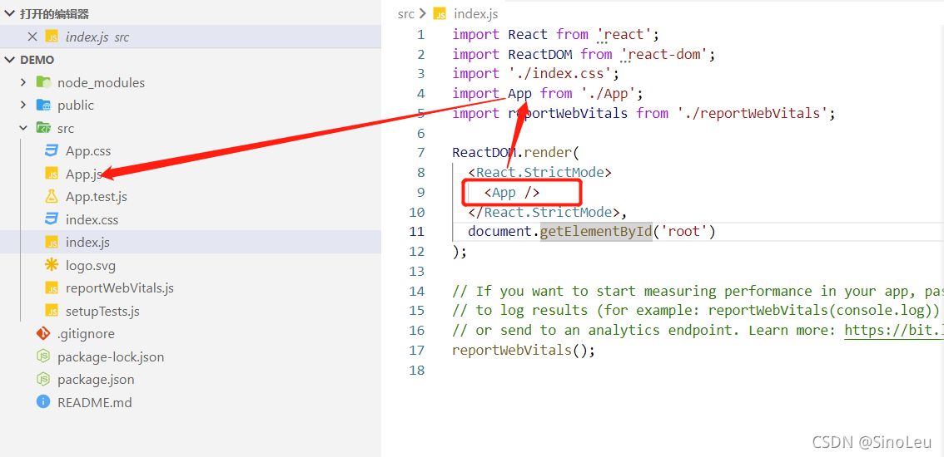Open the https://bit.l link in comment

point(893,330)
